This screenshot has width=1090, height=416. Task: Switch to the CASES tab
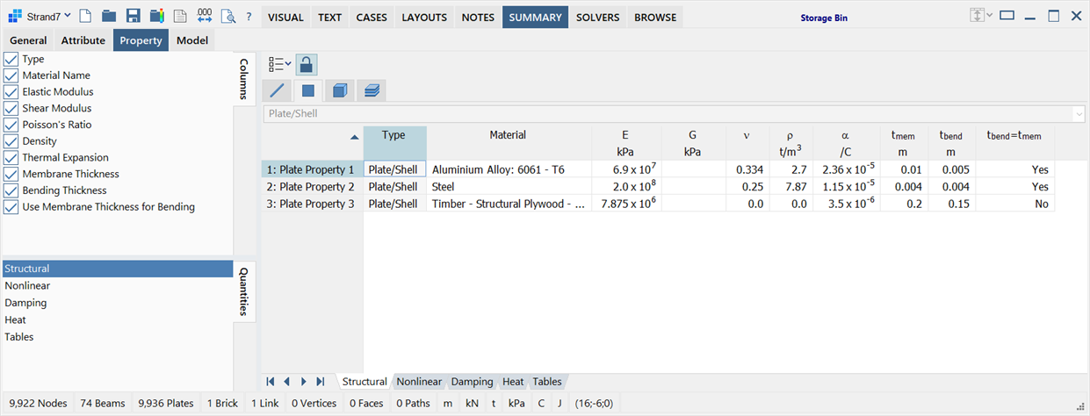point(372,18)
